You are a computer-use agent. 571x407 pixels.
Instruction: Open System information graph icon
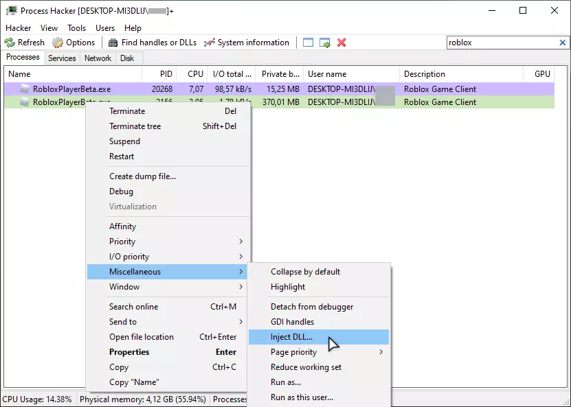[x=210, y=43]
